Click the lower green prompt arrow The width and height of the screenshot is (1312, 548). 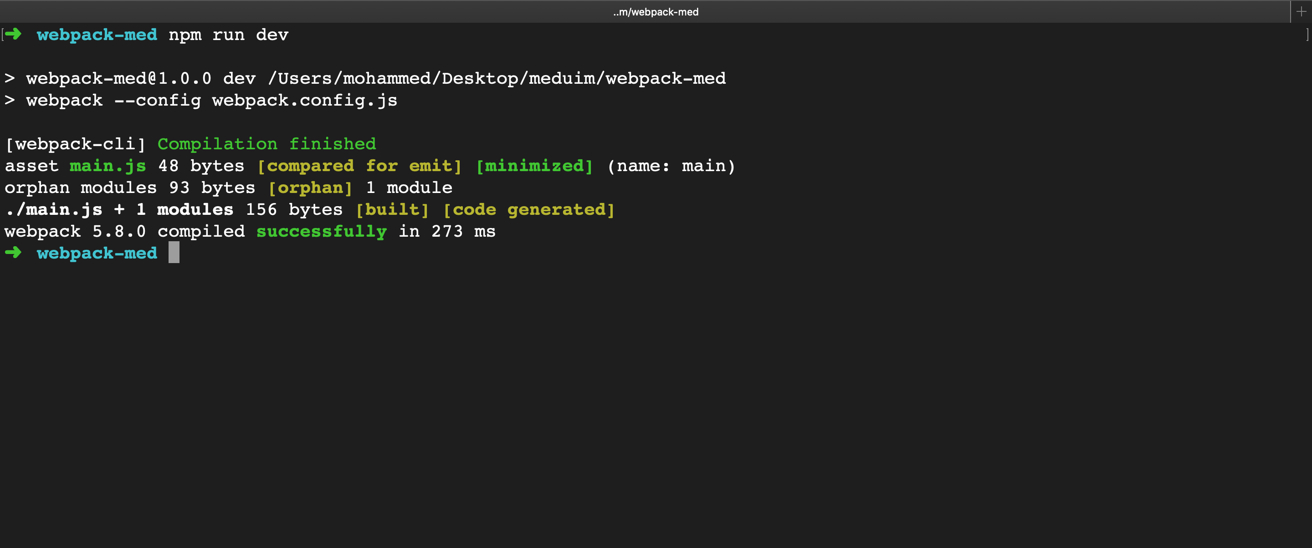click(14, 253)
